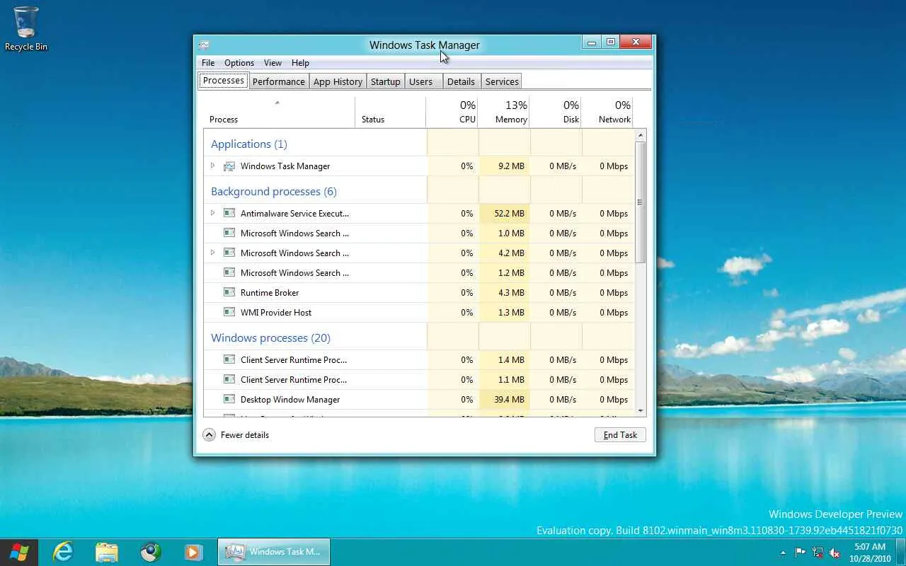Click the Antimalware Service Executable process icon
Viewport: 906px width, 566px height.
point(229,213)
